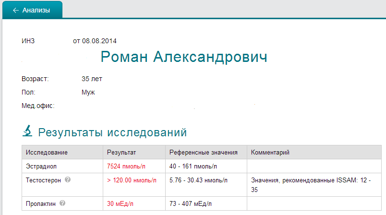Open the Анализы tab
Screen dimensions: 386x215
pyautogui.click(x=32, y=10)
